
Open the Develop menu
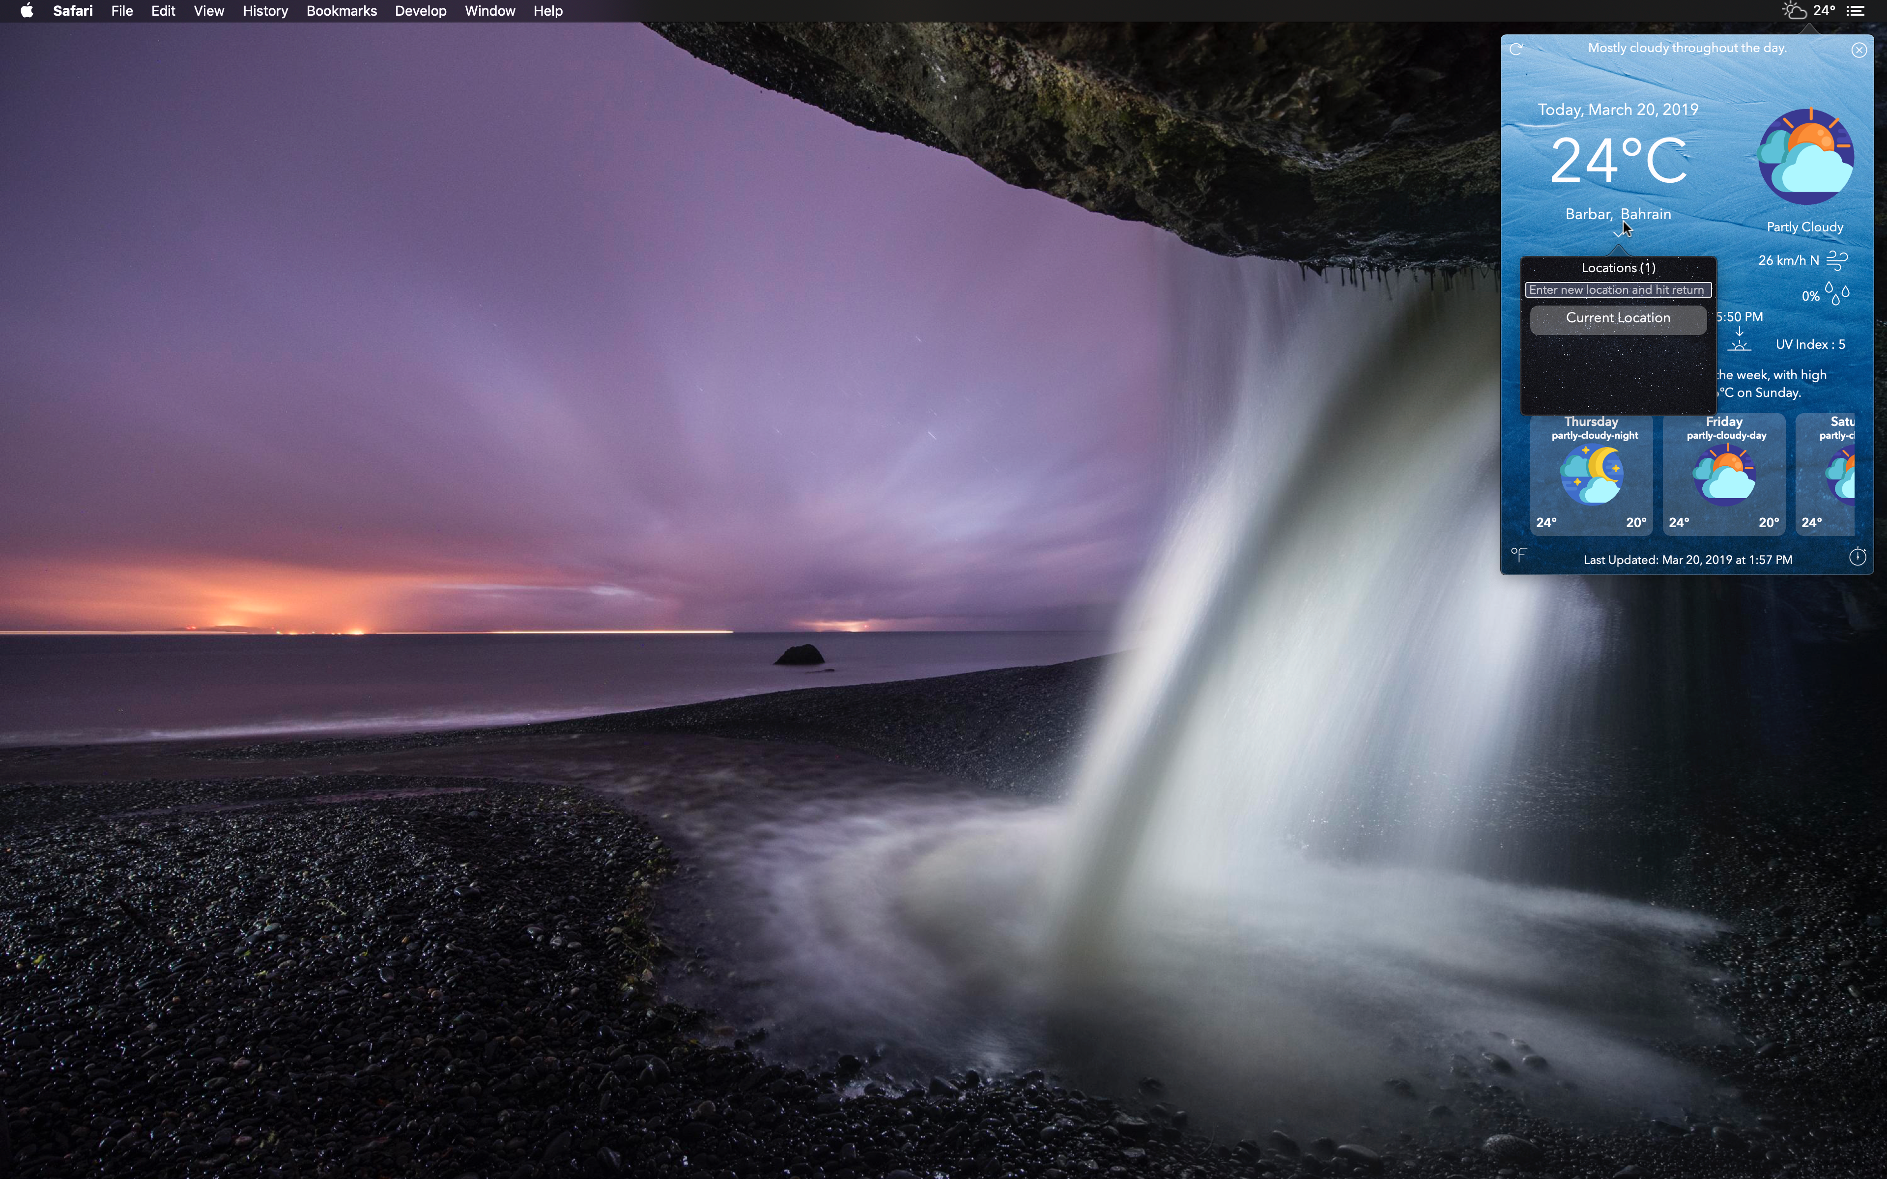[420, 11]
